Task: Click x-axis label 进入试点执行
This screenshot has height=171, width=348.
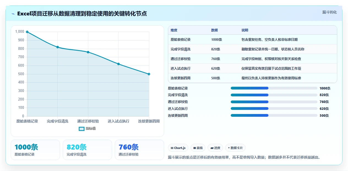Action: [x=118, y=121]
